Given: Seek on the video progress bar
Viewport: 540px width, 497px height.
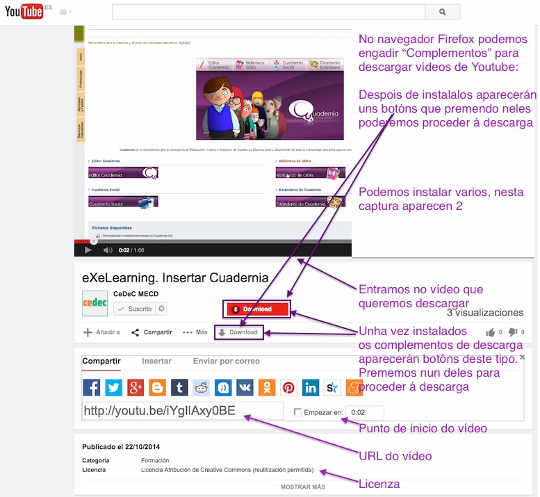Looking at the screenshot, I should [213, 241].
